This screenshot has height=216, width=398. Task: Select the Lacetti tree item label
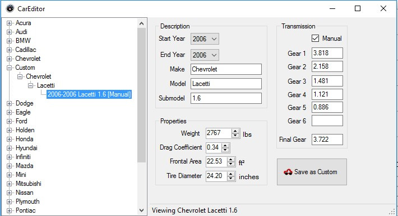(x=46, y=85)
